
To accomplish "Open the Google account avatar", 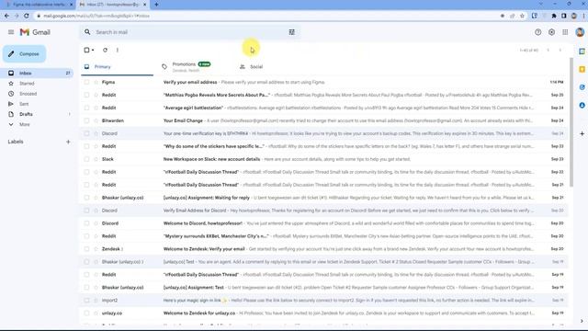I will tap(580, 32).
